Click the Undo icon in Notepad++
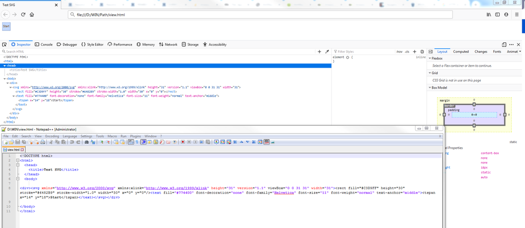This screenshot has width=525, height=228. (71, 142)
